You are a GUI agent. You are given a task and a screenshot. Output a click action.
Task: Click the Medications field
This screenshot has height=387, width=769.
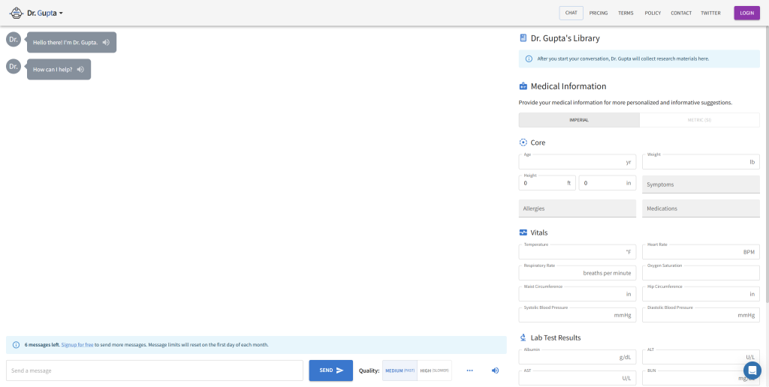point(701,208)
